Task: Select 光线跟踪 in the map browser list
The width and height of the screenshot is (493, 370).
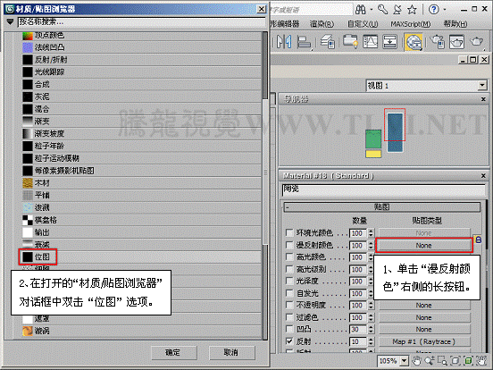Action: click(x=142, y=72)
